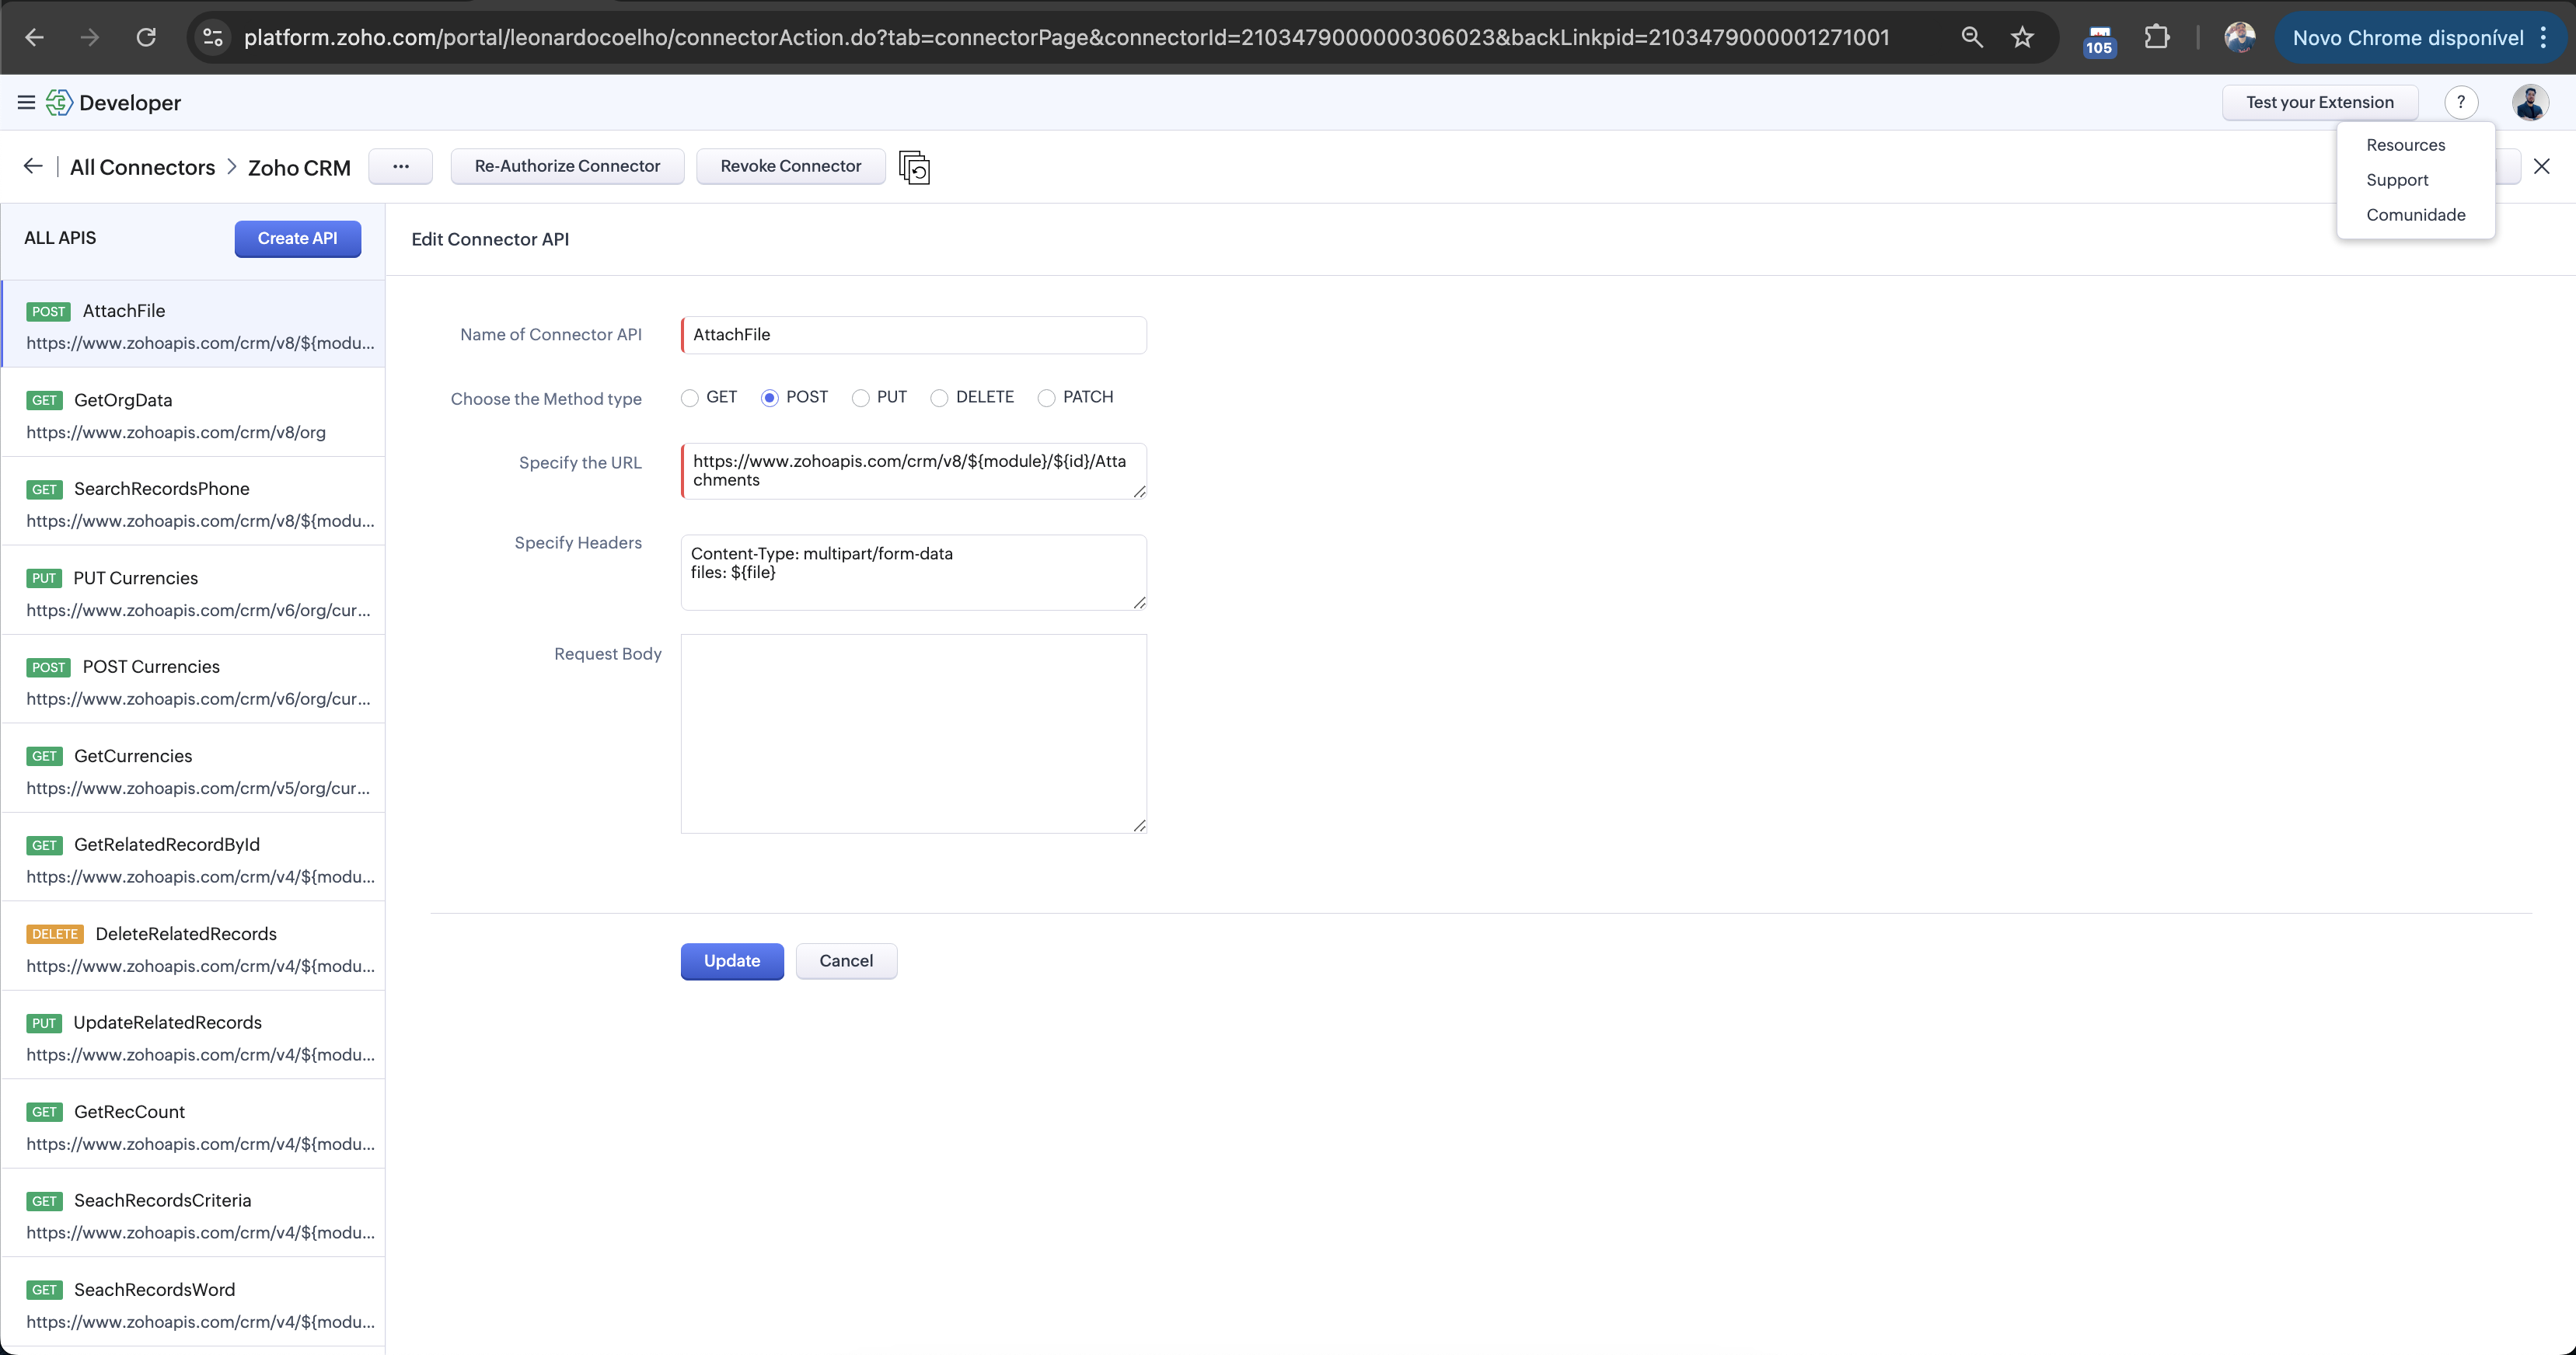Screen dimensions: 2576x1355
Task: Select the AttachFile API in the list
Action: click(194, 325)
